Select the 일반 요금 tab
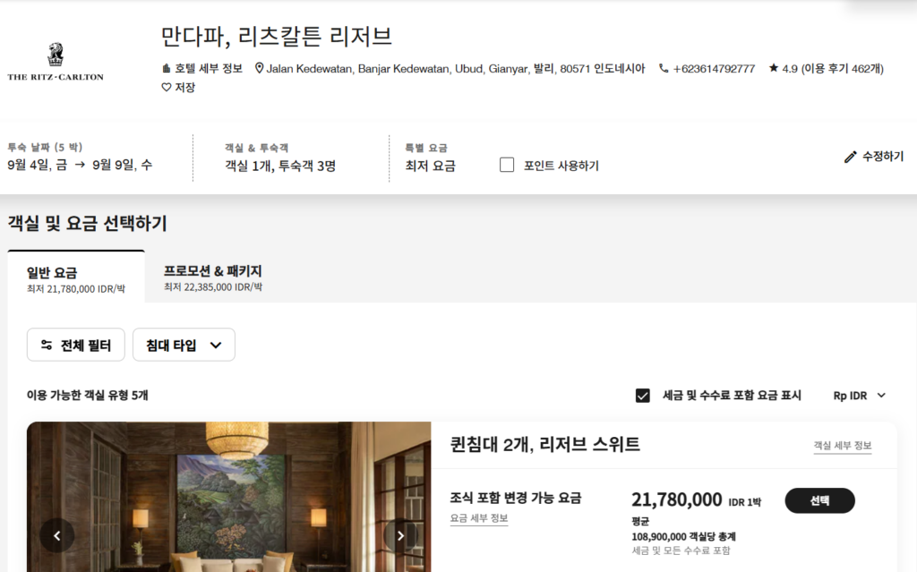The width and height of the screenshot is (917, 572). [x=76, y=277]
